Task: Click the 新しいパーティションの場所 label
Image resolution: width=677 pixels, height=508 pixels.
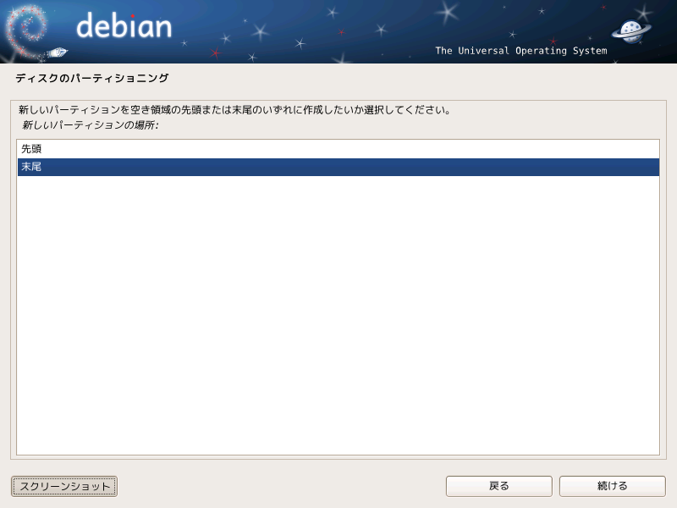Action: (x=91, y=125)
